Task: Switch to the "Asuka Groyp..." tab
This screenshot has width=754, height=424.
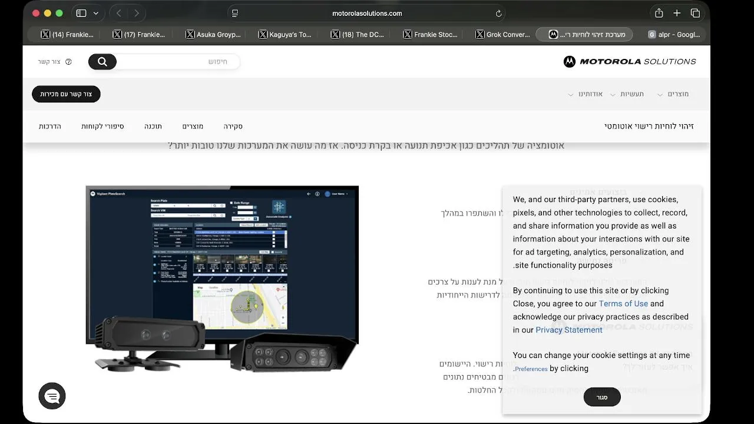Action: point(213,35)
